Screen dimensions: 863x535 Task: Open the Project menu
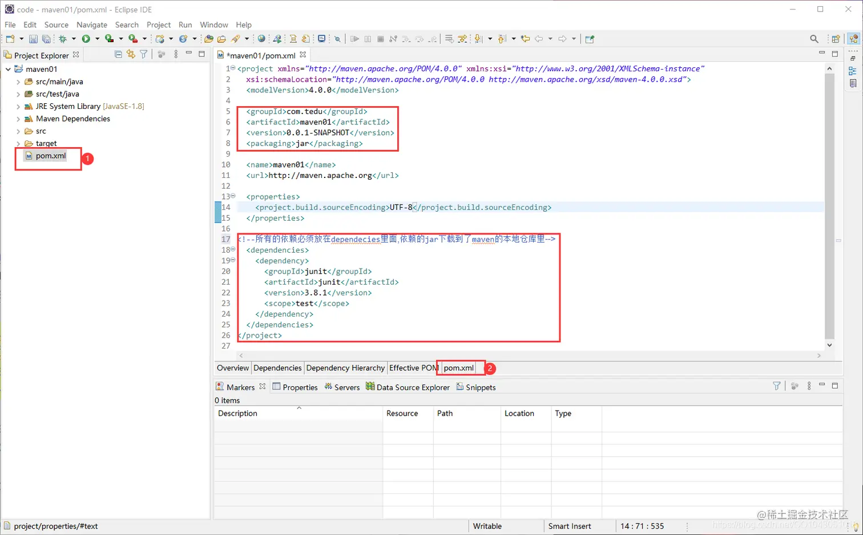(x=159, y=25)
